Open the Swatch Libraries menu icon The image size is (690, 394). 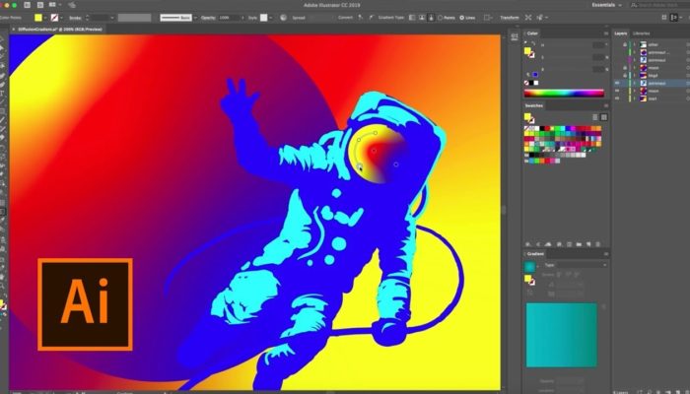pyautogui.click(x=528, y=244)
